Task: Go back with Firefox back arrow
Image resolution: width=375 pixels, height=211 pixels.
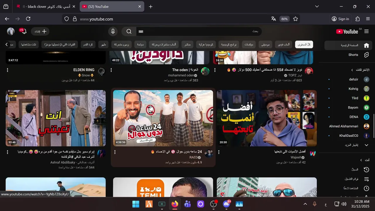Action: tap(7, 19)
